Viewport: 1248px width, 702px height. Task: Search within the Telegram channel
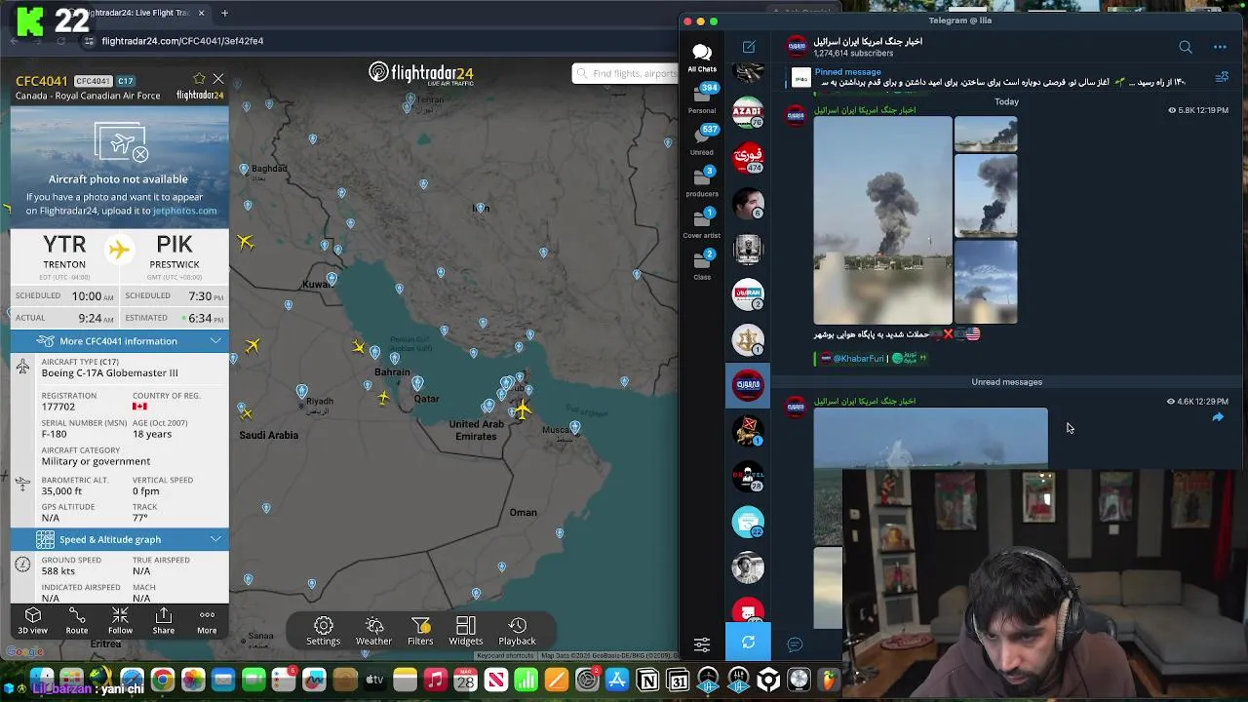pos(1186,47)
